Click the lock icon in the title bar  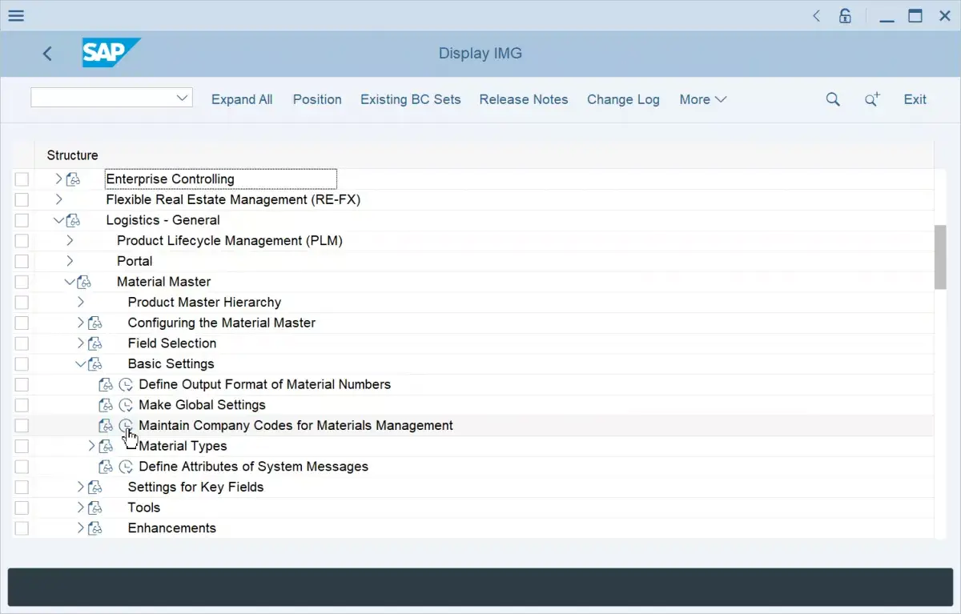point(845,15)
